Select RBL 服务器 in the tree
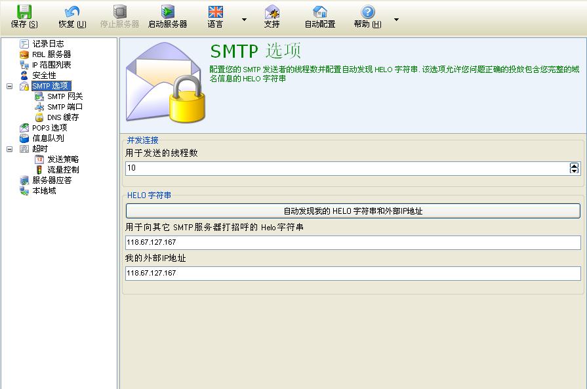 click(51, 54)
